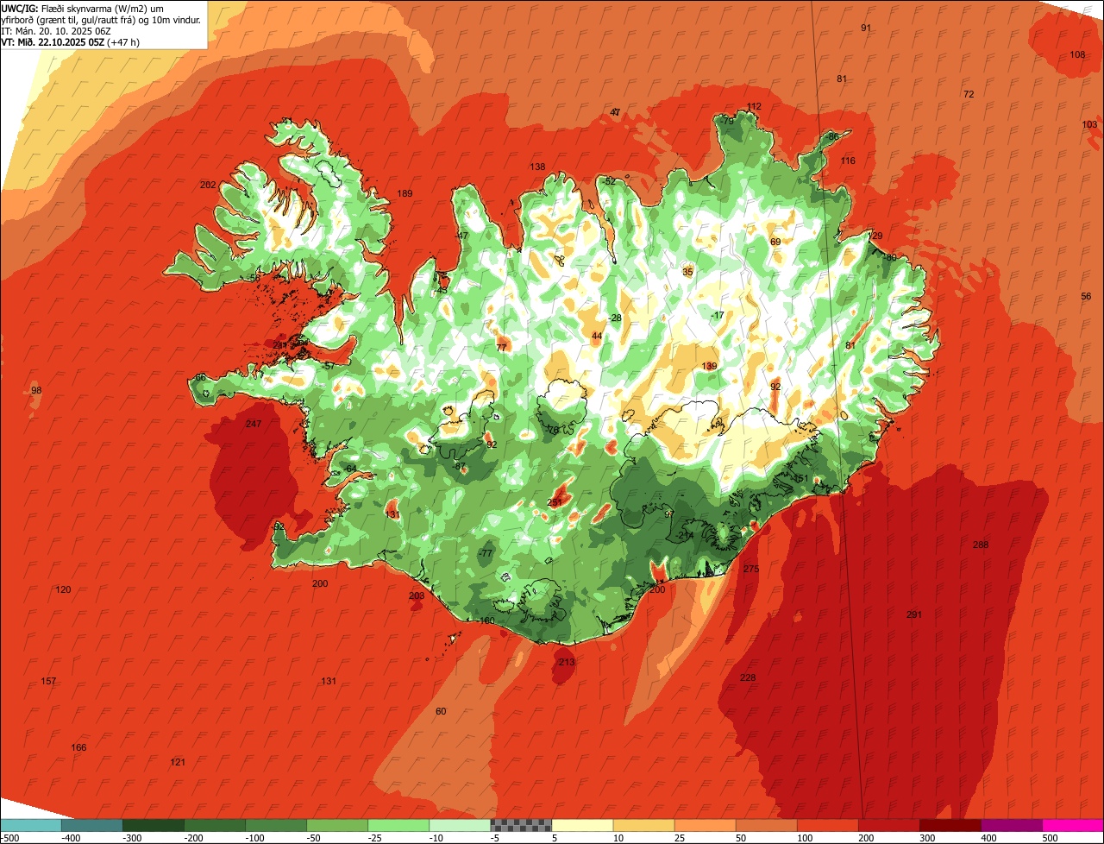The height and width of the screenshot is (844, 1104).
Task: Select the map value 138
Action: (x=537, y=167)
